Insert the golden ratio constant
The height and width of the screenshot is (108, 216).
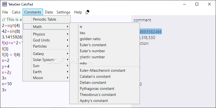pyautogui.click(x=104, y=39)
